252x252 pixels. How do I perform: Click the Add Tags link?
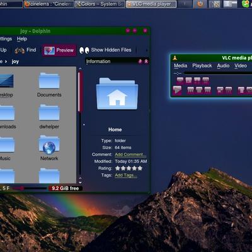pyautogui.click(x=126, y=175)
